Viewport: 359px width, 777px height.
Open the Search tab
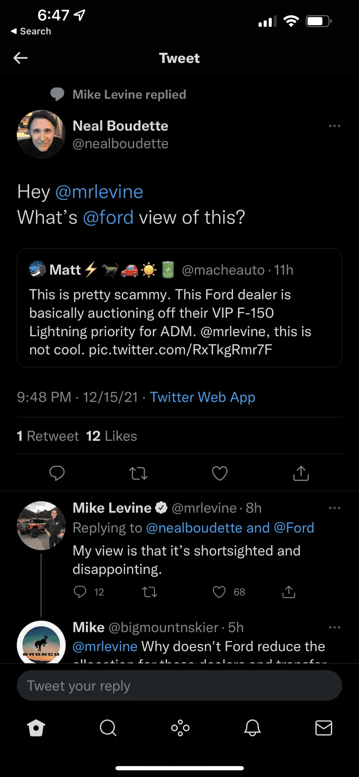[108, 728]
